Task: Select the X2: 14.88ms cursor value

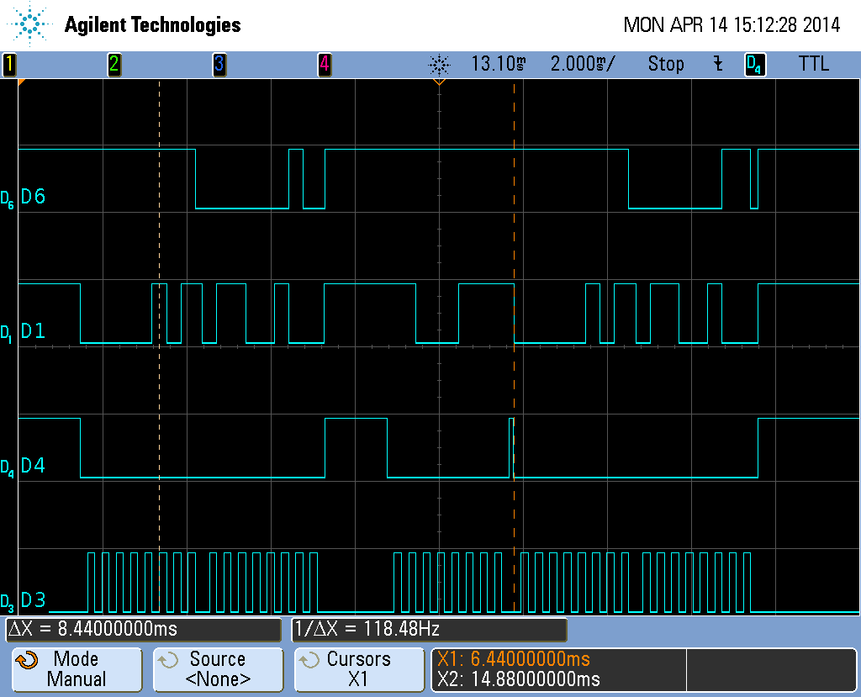Action: pos(519,679)
